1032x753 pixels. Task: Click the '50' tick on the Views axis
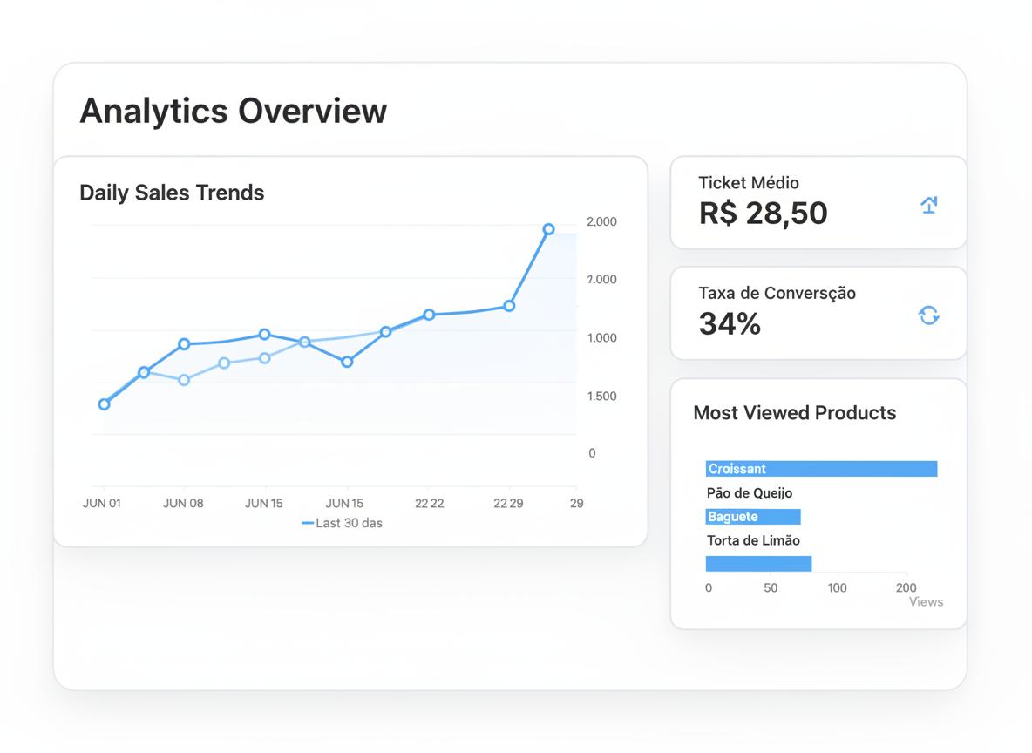(x=770, y=587)
